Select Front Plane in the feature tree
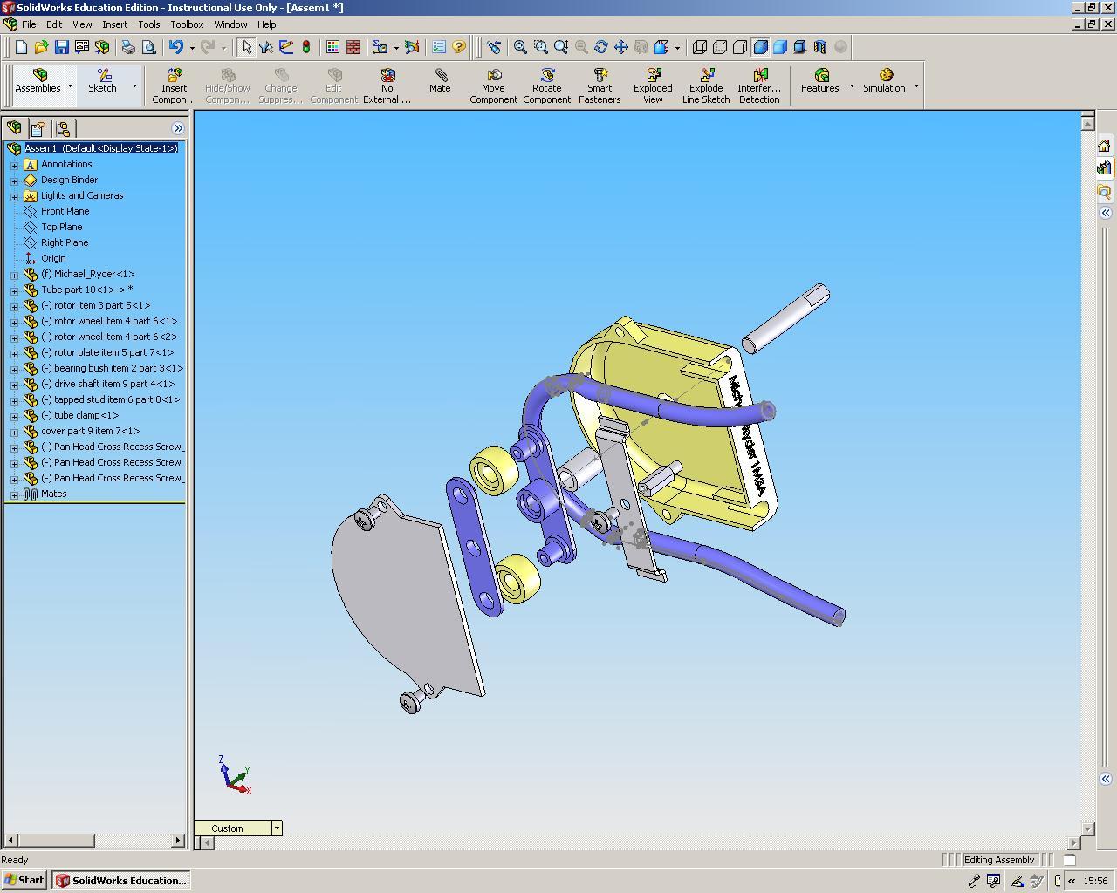1117x893 pixels. [65, 211]
